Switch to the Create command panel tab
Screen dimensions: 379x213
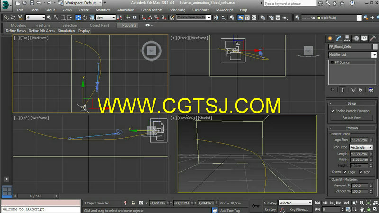pos(330,39)
